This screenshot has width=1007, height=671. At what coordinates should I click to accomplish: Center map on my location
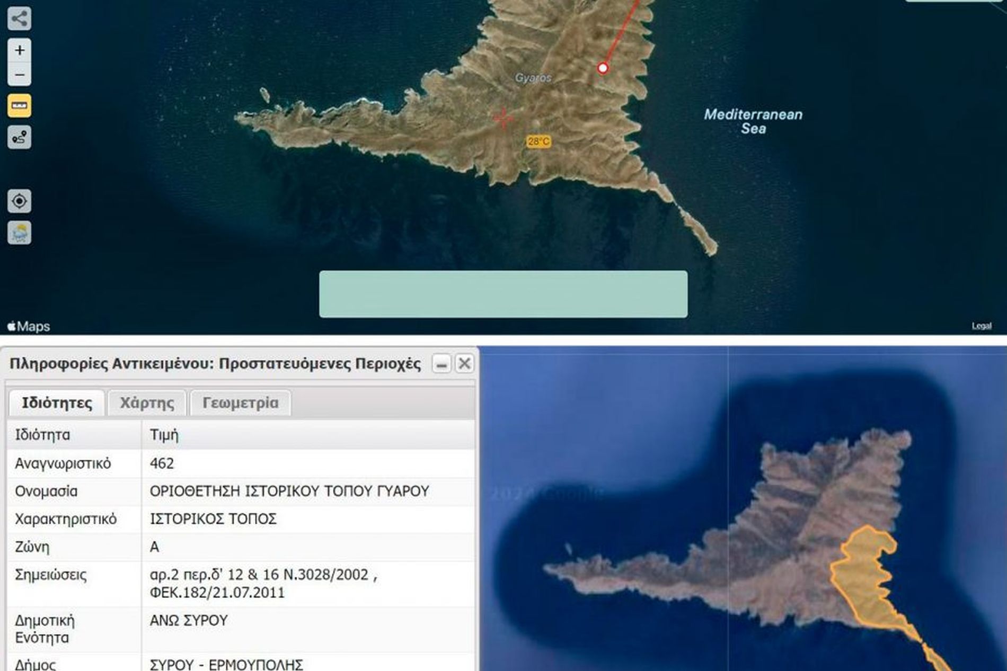click(x=20, y=201)
